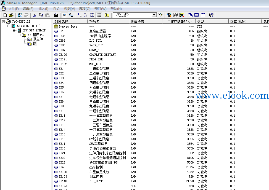Sort by 符号名 column header
This screenshot has height=190, width=269.
tap(108, 22)
